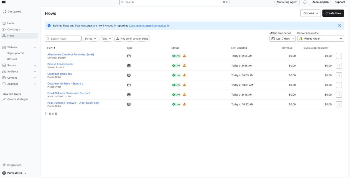Image resolution: width=350 pixels, height=178 pixels.
Task: Toggle the Has email sender alerts filter
Action: coord(132,38)
